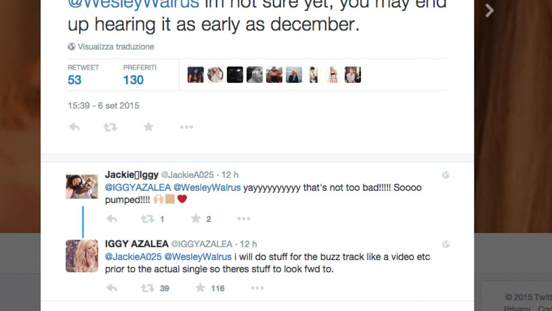Image resolution: width=552 pixels, height=311 pixels.
Task: Click Visualizza traduzione link
Action: 116,47
